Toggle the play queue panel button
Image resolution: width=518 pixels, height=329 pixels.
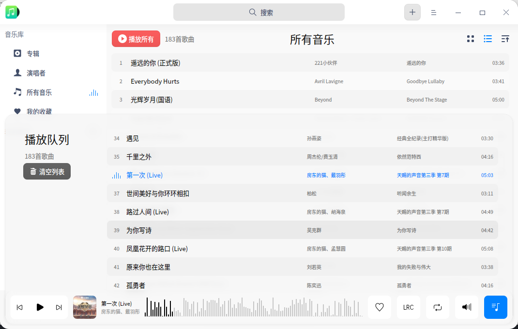point(496,307)
